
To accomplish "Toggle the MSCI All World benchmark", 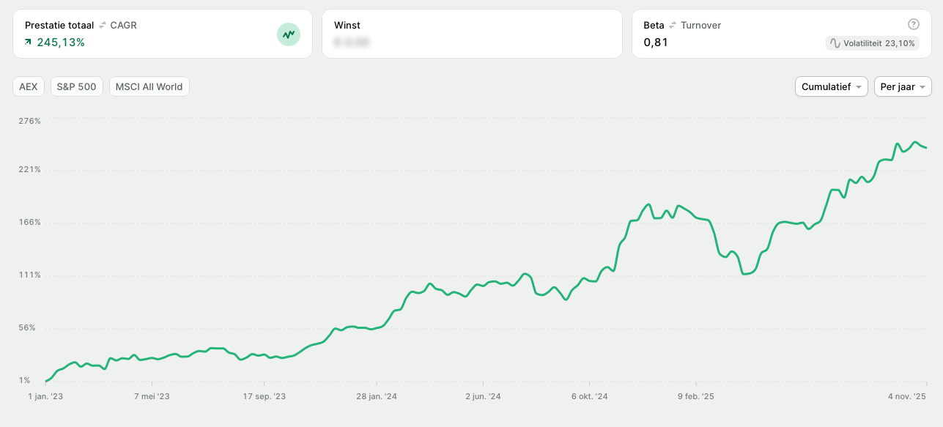I will [149, 86].
